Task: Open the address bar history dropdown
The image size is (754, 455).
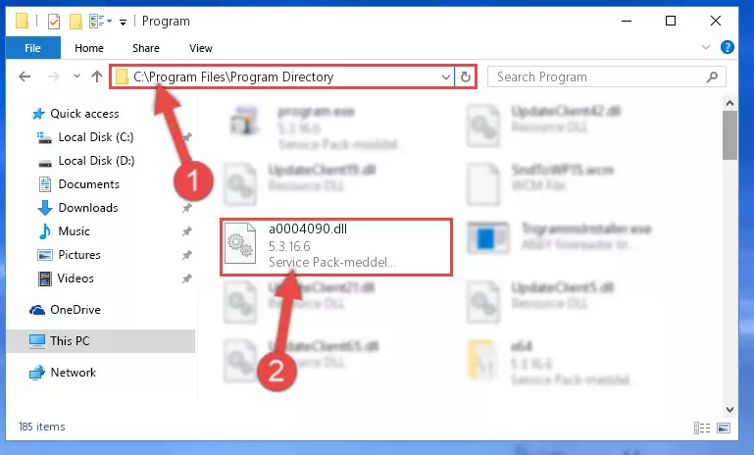Action: pyautogui.click(x=446, y=76)
